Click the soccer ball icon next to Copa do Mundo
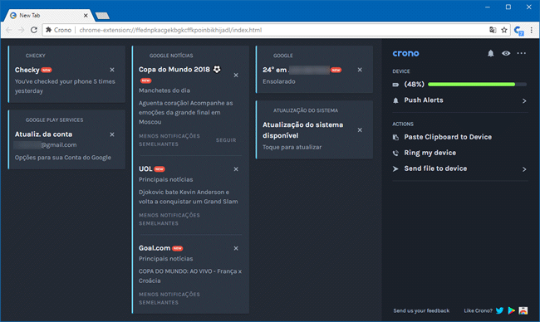Image resolution: width=540 pixels, height=322 pixels. 217,69
